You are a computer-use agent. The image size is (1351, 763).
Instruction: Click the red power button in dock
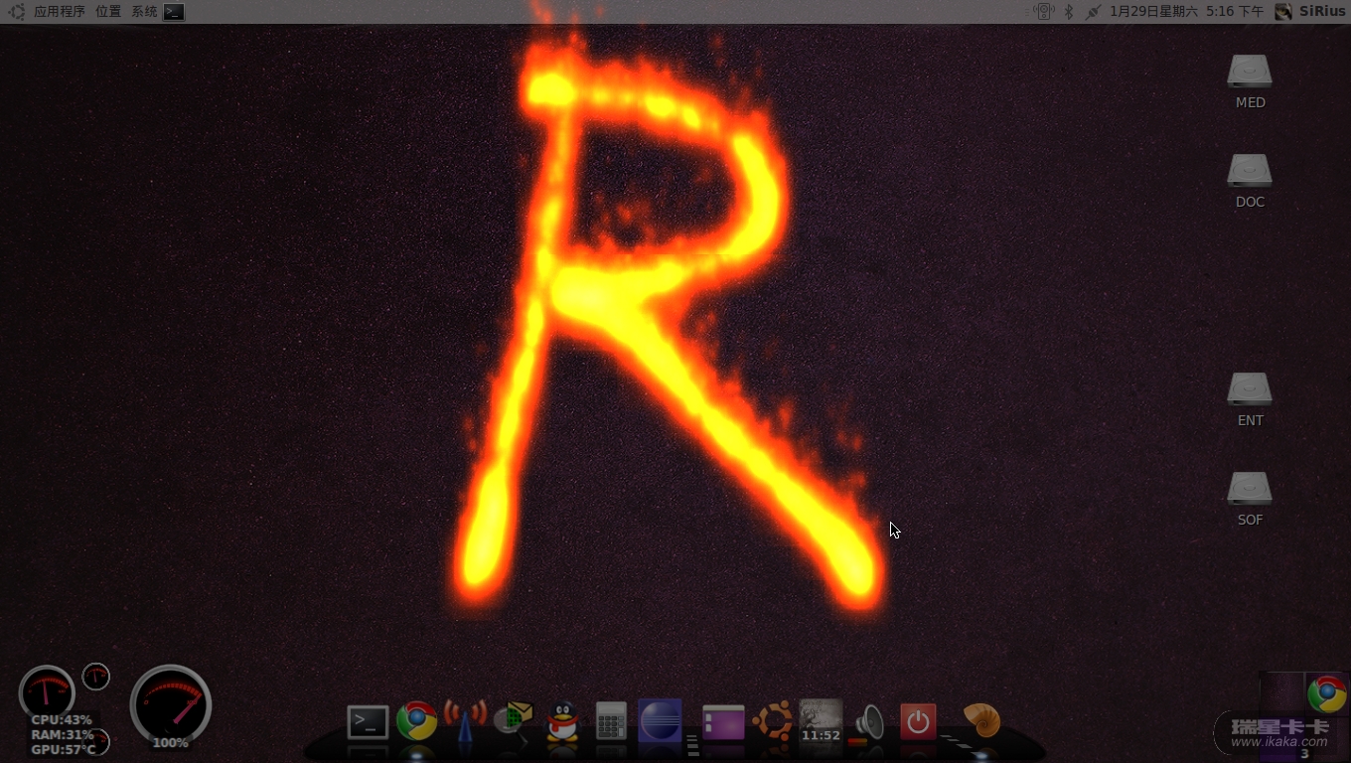coord(918,722)
